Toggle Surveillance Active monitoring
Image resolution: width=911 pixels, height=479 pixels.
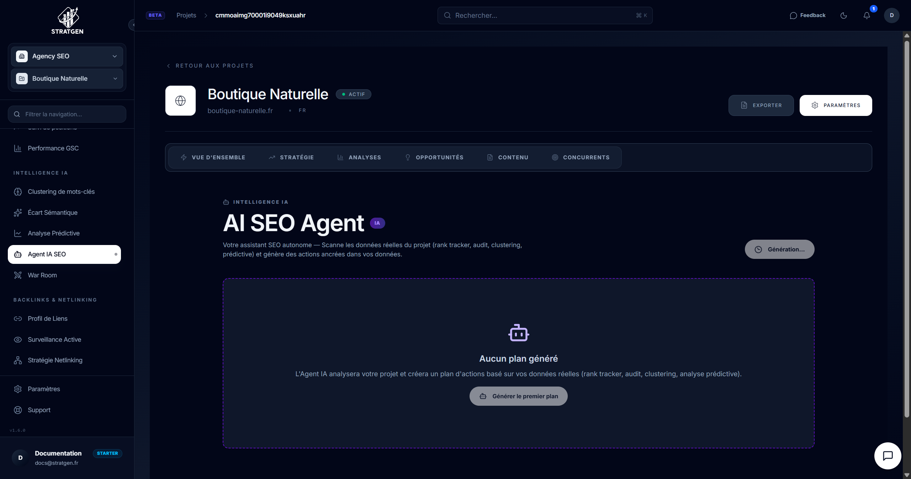[x=54, y=339]
